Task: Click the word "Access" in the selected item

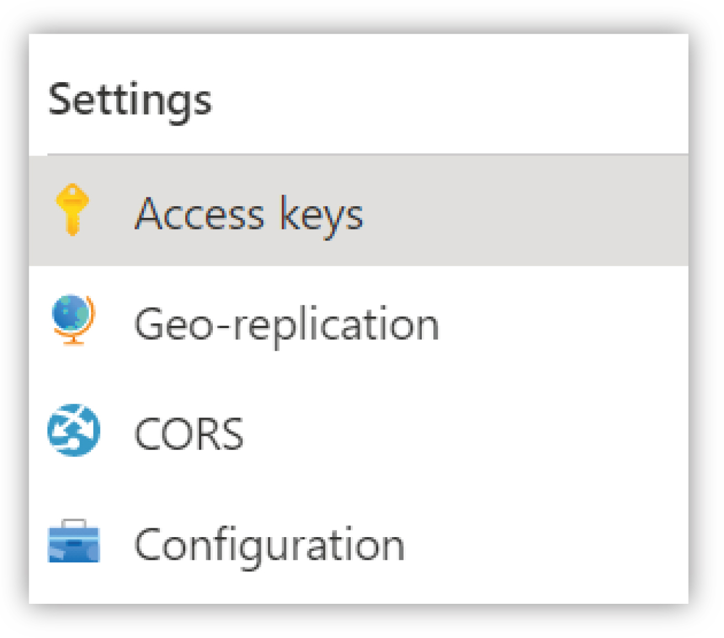Action: pos(200,214)
